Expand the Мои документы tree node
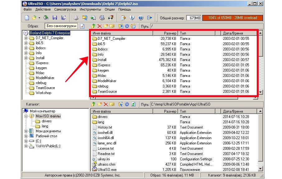 coord(26,131)
